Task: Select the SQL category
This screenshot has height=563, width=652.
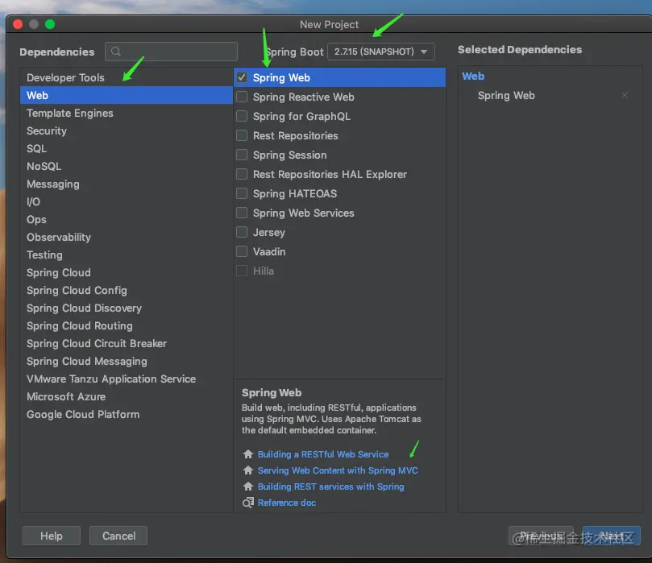Action: 127,148
